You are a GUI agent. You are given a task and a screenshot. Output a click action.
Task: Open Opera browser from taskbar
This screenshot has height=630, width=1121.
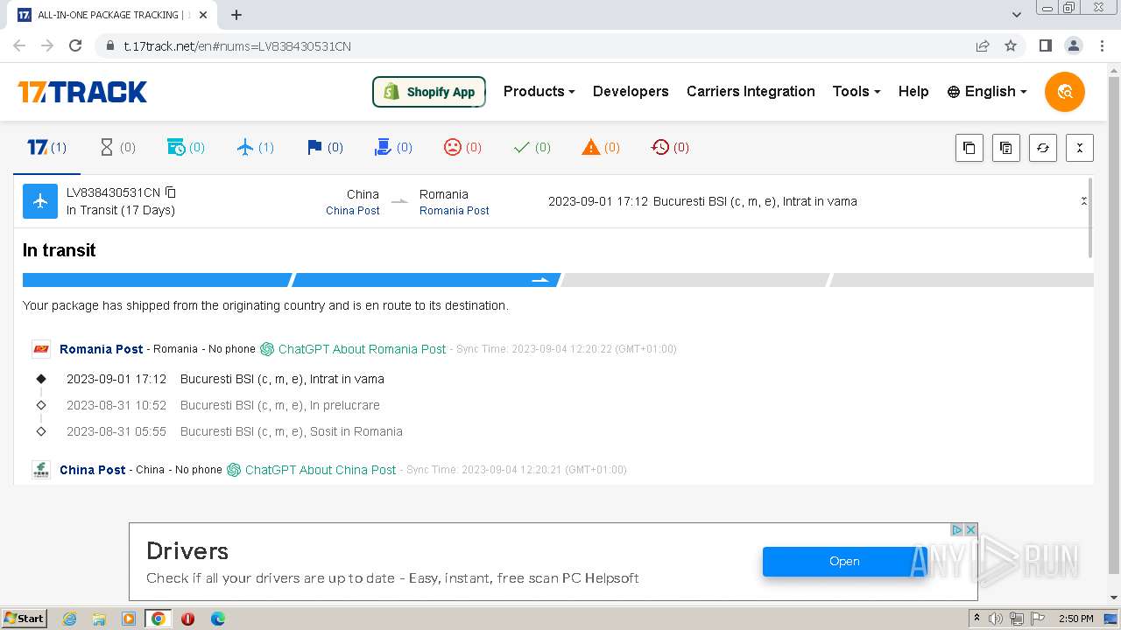[x=187, y=619]
